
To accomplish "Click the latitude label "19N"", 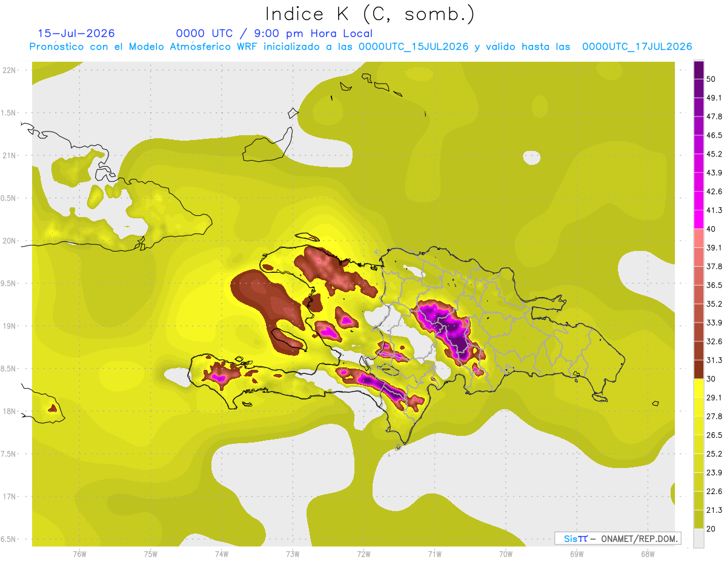I will tap(10, 326).
